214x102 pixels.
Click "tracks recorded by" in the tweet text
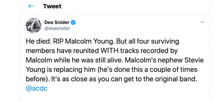tap(149, 51)
